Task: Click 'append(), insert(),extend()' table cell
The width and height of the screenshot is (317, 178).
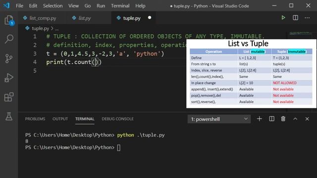Action: click(x=212, y=89)
